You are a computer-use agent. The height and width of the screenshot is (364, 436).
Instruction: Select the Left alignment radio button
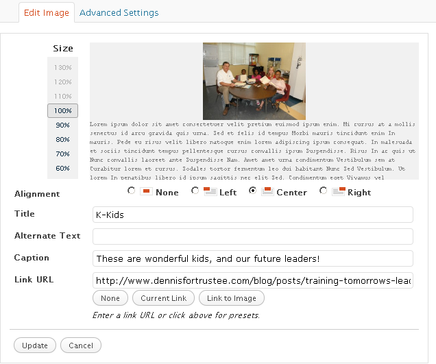pyautogui.click(x=195, y=191)
